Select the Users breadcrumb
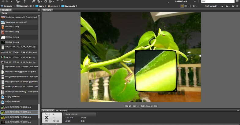The image size is (240, 125). (39, 6)
